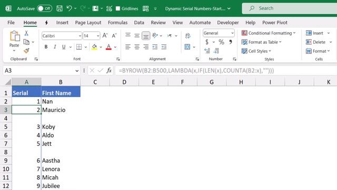Click the Insert Function fx icon
This screenshot has width=337, height=190.
109,70
